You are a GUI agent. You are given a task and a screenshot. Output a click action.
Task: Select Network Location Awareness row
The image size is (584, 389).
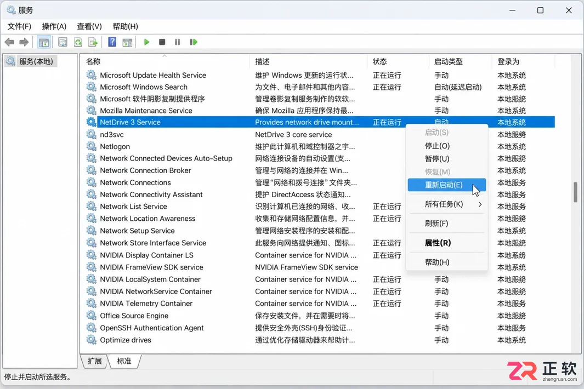tap(320, 218)
